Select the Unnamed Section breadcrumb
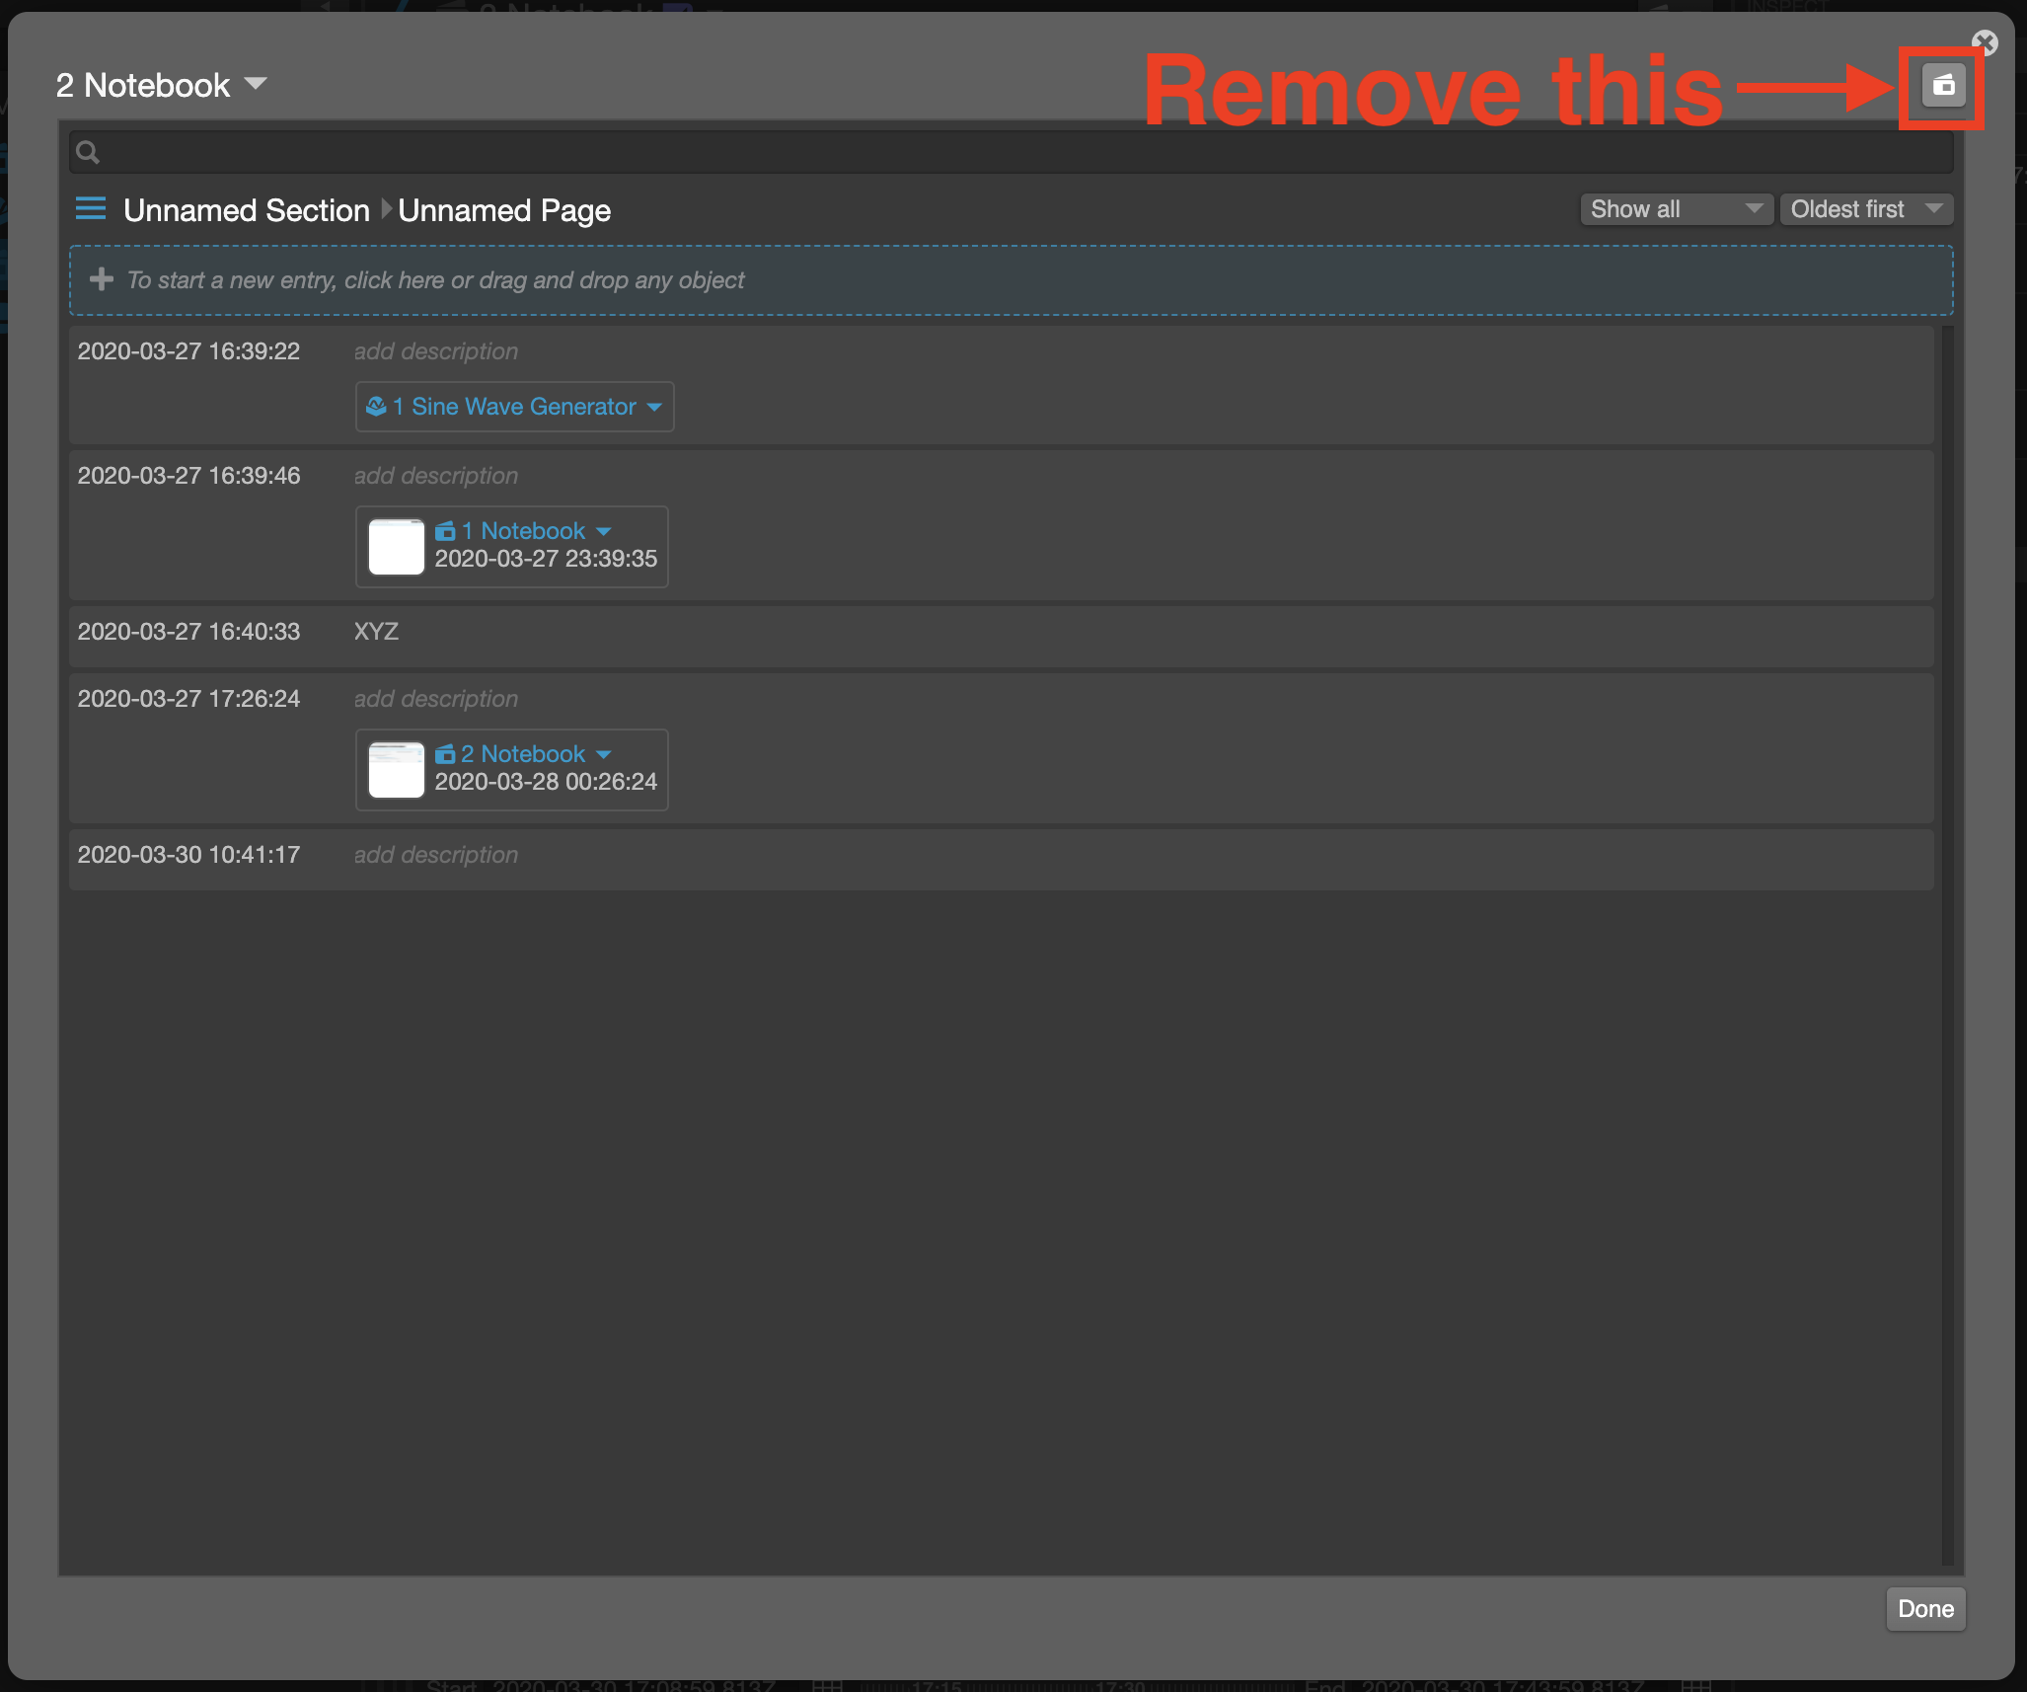The image size is (2027, 1692). coord(246,209)
